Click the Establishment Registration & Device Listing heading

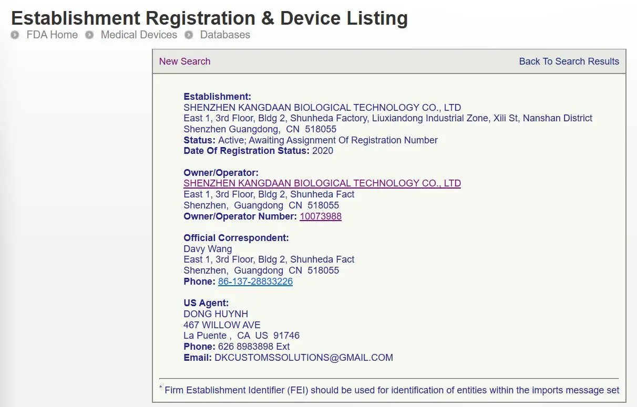tap(209, 18)
